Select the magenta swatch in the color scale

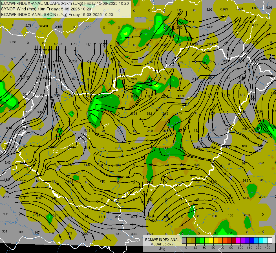click(238, 241)
